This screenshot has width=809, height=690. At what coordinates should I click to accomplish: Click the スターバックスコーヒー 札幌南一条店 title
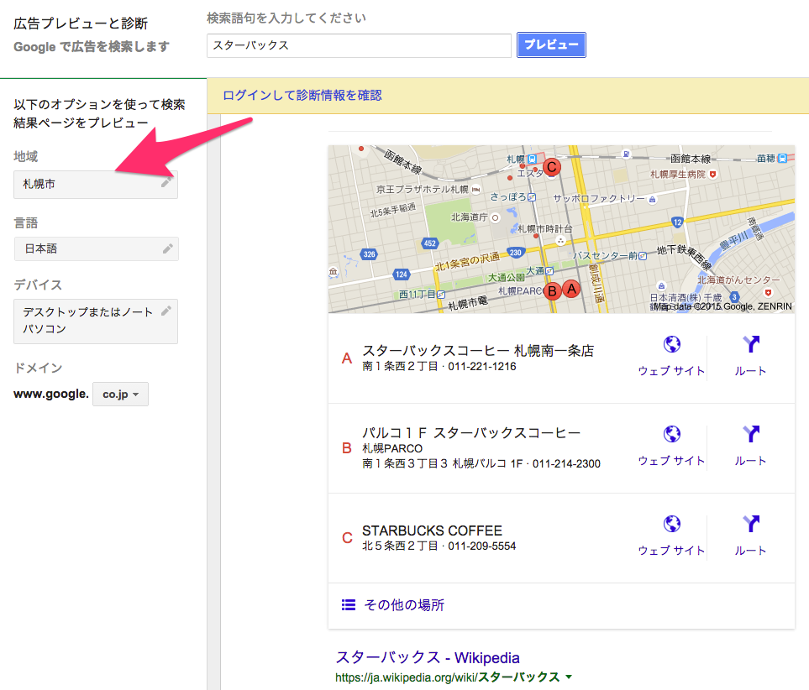(478, 351)
